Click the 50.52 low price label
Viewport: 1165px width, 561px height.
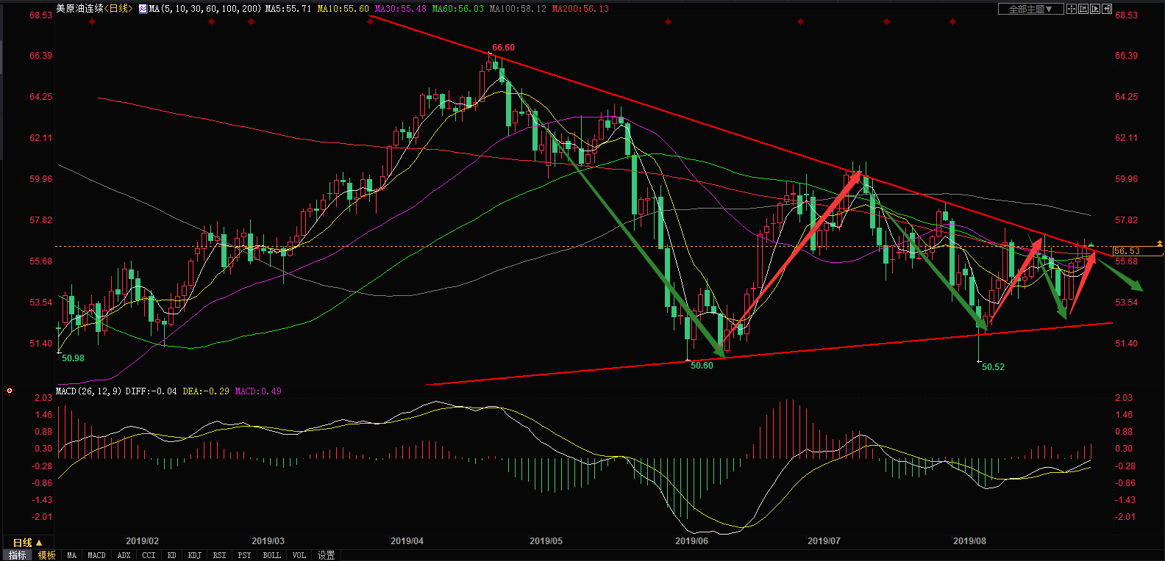coord(993,367)
